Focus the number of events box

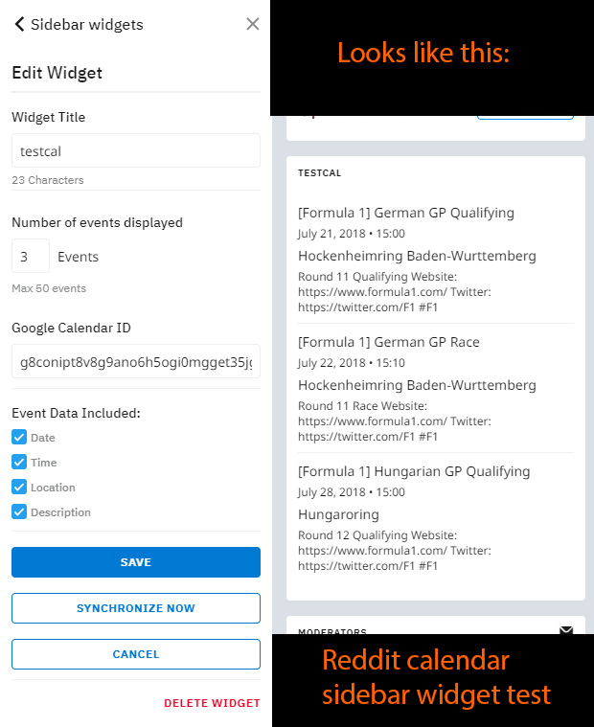click(x=31, y=257)
